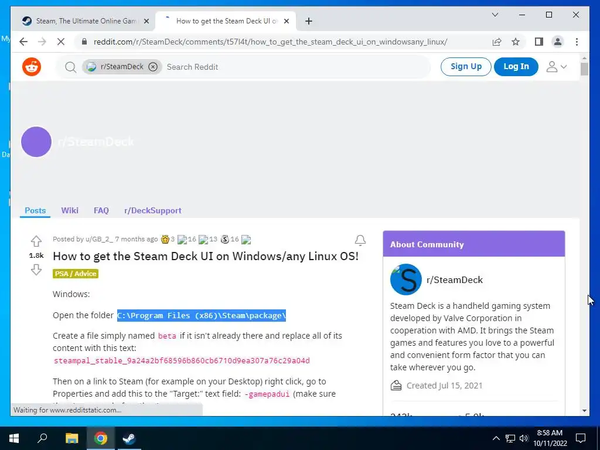The height and width of the screenshot is (450, 600).
Task: Open Chrome three-dot menu
Action: pos(577,42)
